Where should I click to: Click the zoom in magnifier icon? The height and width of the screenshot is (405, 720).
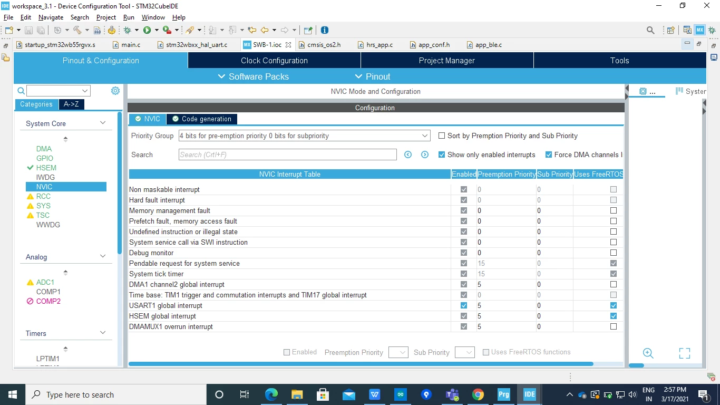[648, 353]
